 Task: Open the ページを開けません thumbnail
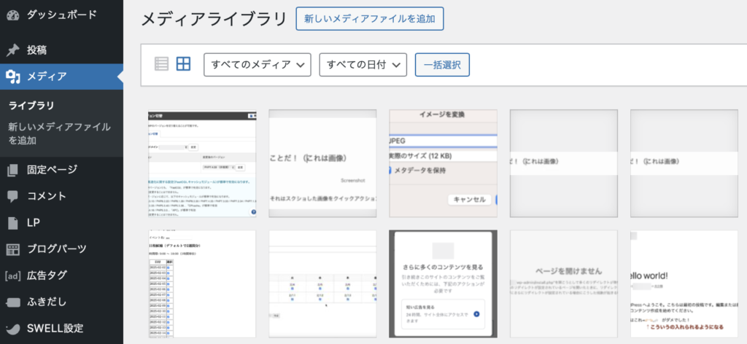click(x=563, y=284)
